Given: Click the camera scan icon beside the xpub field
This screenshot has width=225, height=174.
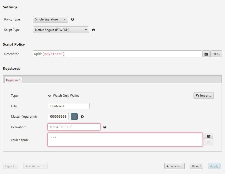Looking at the screenshot, I should point(208,136).
